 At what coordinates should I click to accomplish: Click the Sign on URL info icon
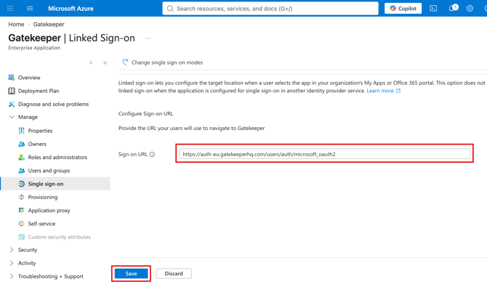coord(152,155)
